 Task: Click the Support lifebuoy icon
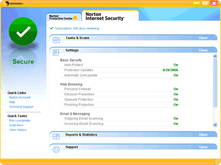pos(56,150)
